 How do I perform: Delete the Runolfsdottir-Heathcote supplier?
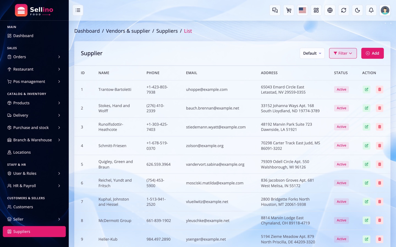[x=380, y=127]
